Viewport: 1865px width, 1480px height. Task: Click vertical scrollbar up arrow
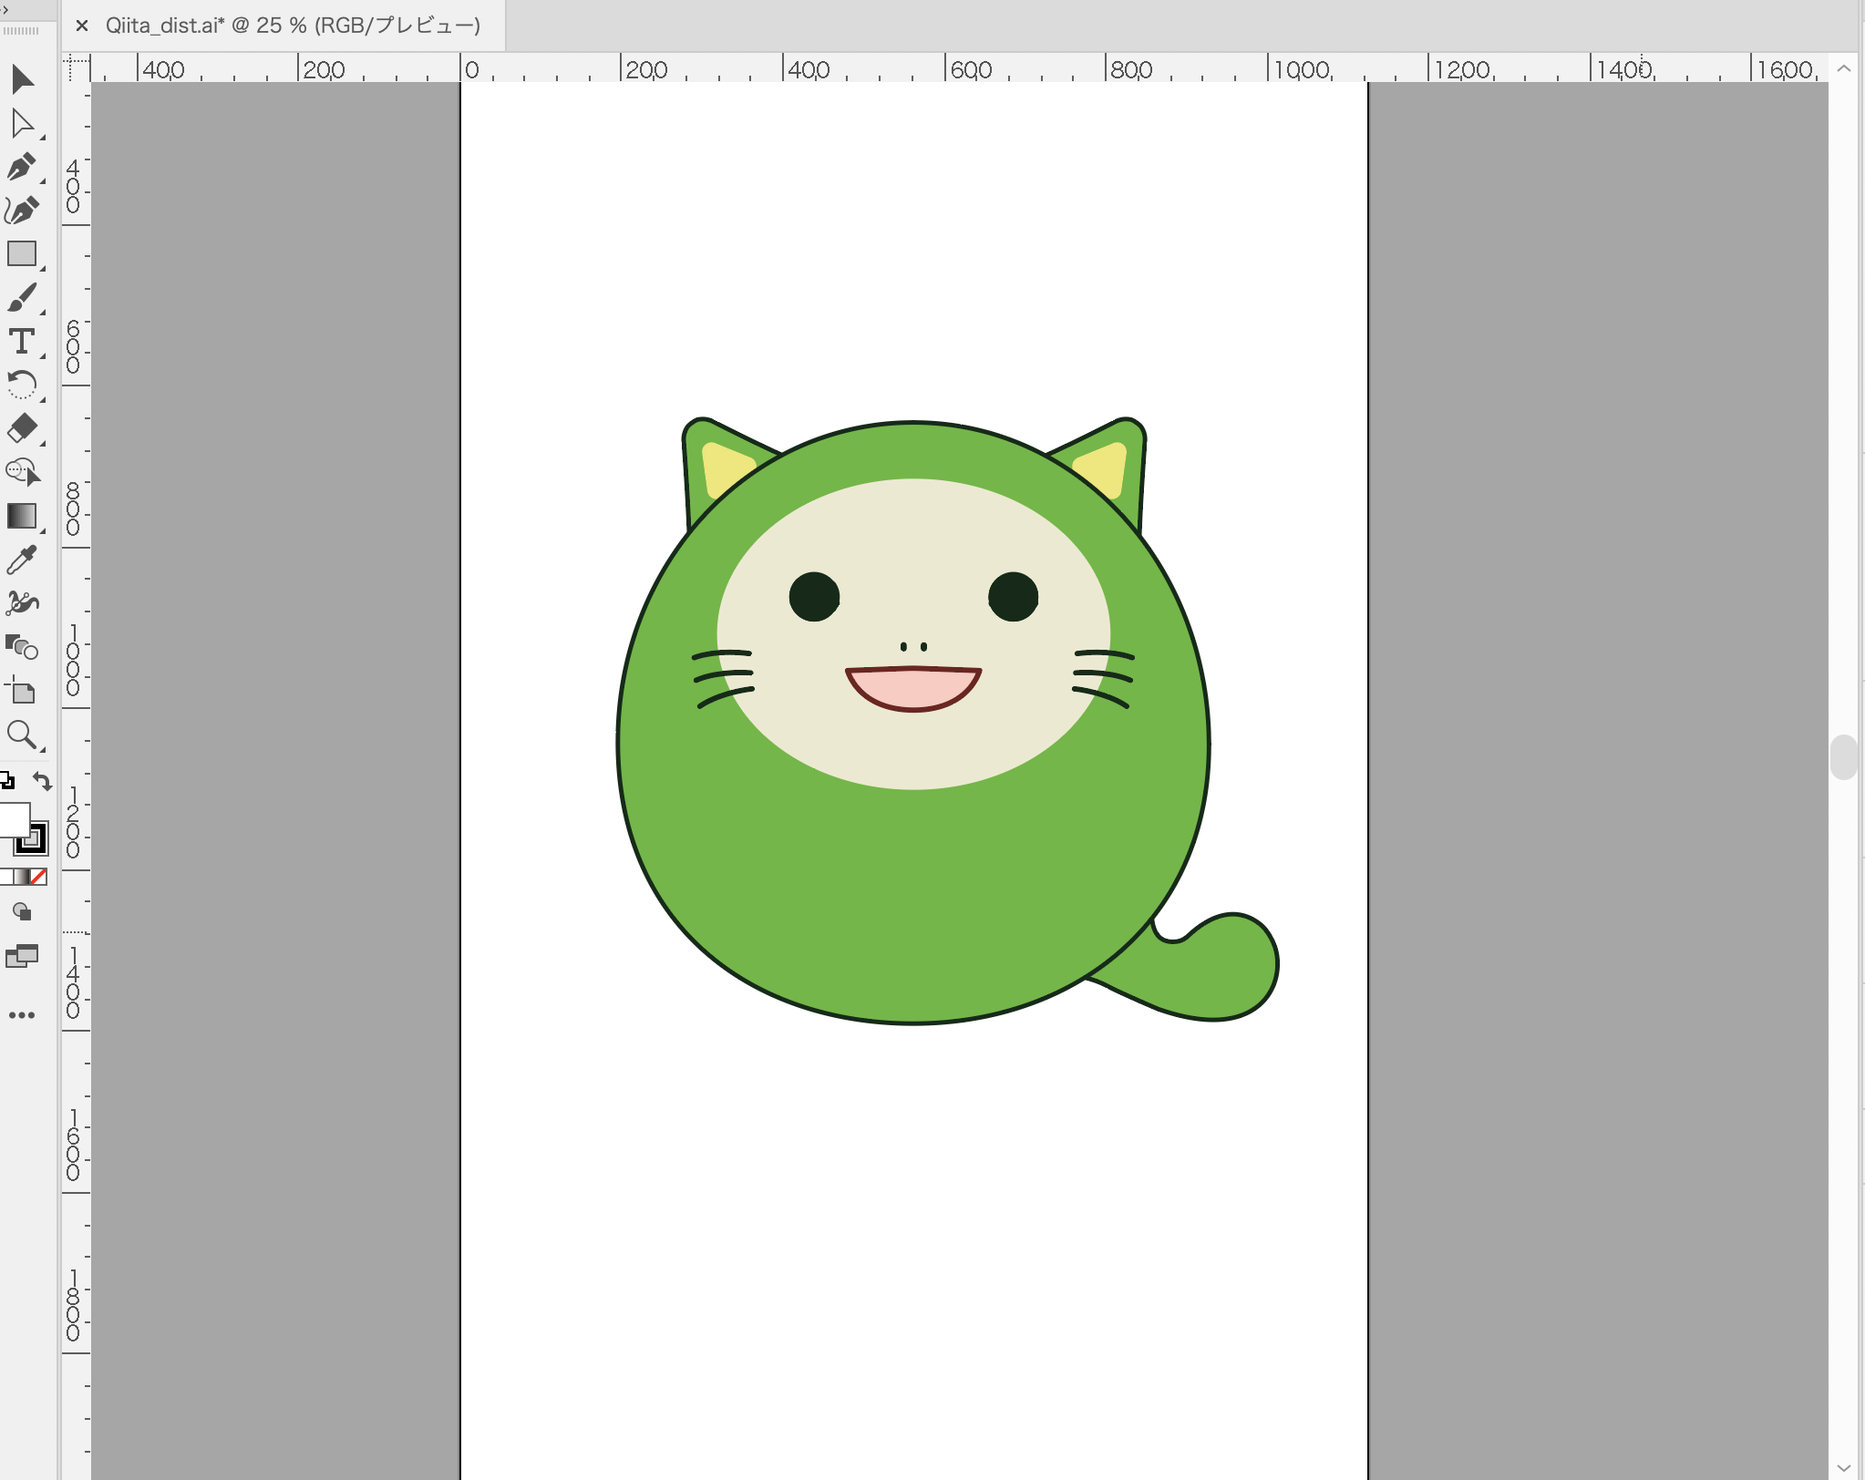[x=1843, y=68]
